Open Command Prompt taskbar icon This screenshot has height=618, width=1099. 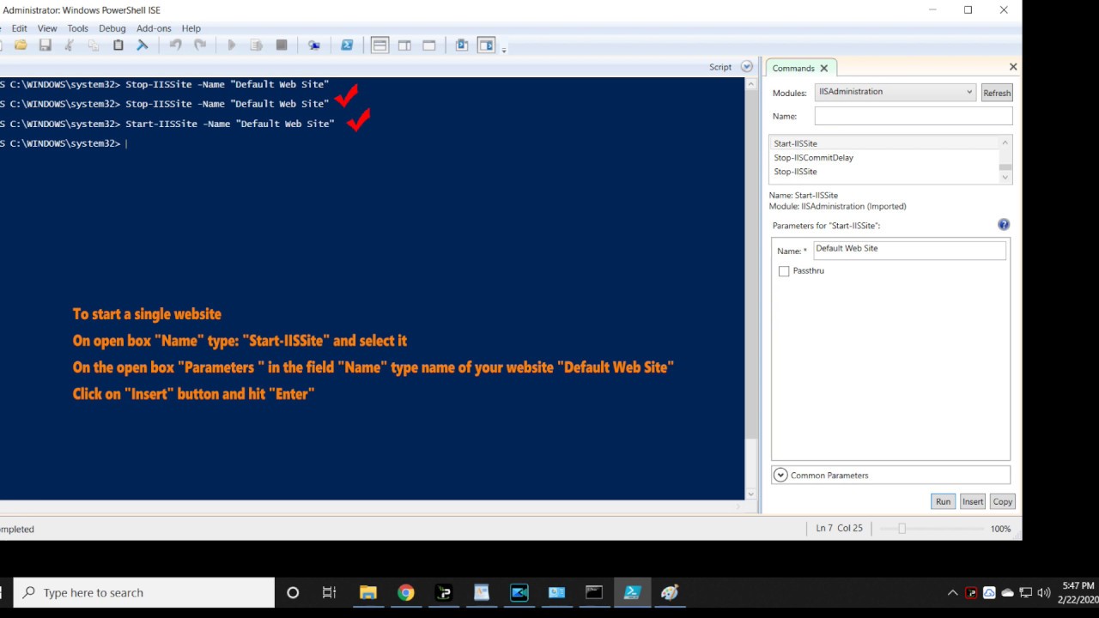594,592
